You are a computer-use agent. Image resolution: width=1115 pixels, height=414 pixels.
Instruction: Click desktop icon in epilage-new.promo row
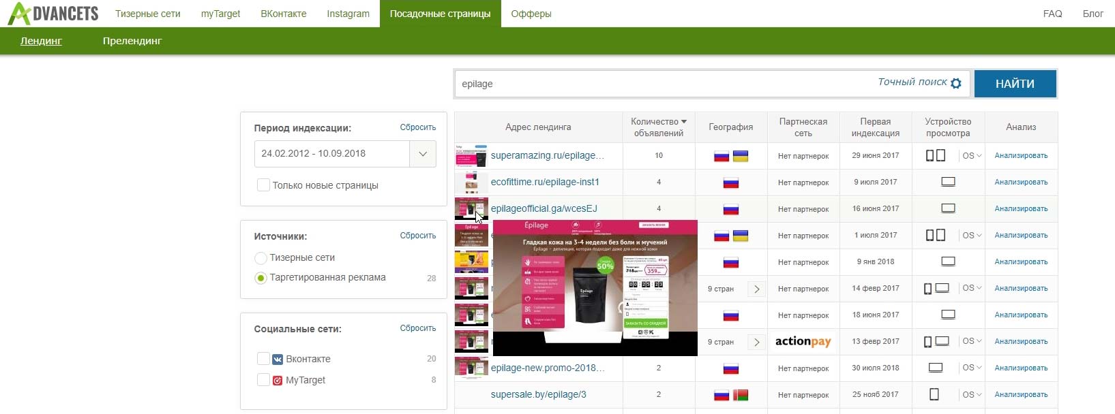click(936, 368)
